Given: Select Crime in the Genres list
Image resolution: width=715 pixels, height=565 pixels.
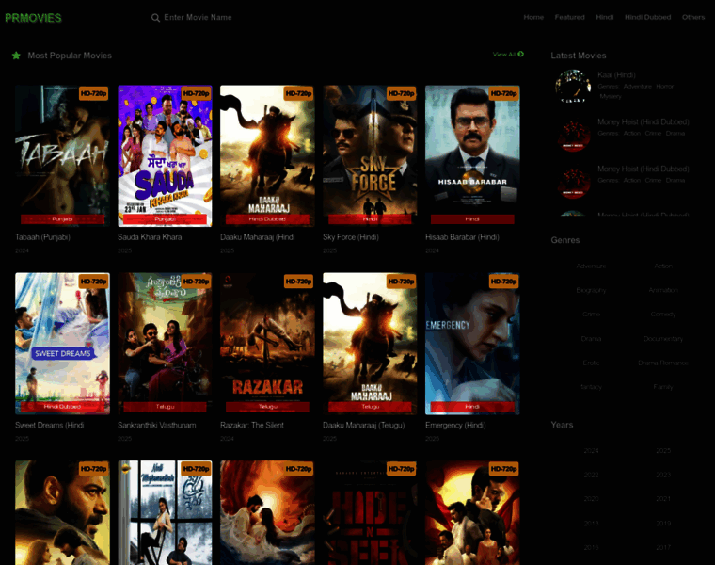Looking at the screenshot, I should [x=591, y=315].
